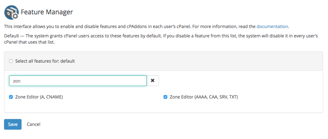Click the gray header bar of the feature panel

pyautogui.click(x=192, y=61)
